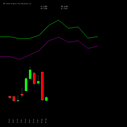The image size is (127, 127).
Task: Click the 29 Jul date label
Action: pyautogui.click(x=29, y=121)
